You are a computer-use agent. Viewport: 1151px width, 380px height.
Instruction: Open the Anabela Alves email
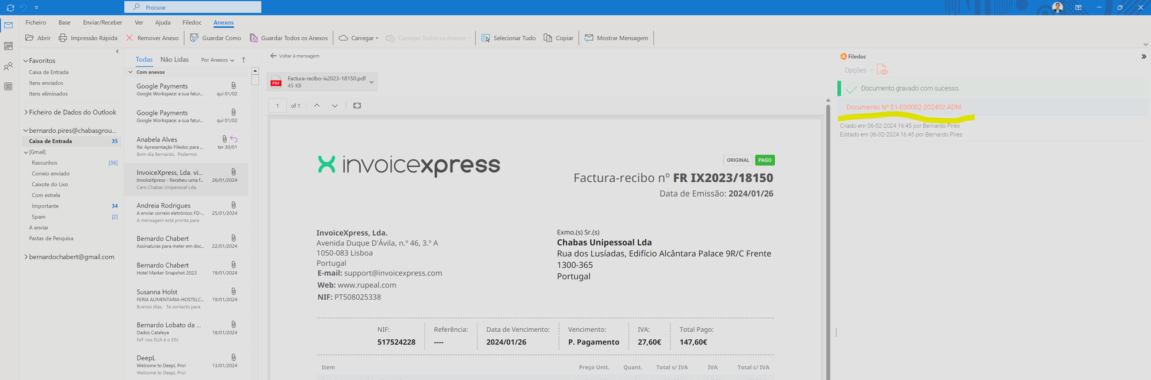click(x=186, y=147)
